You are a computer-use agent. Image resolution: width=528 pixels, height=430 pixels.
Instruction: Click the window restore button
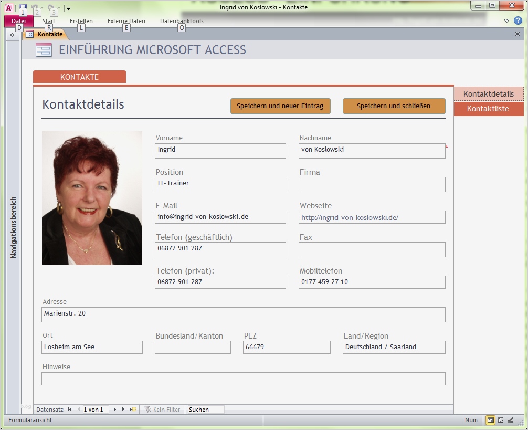click(492, 5)
